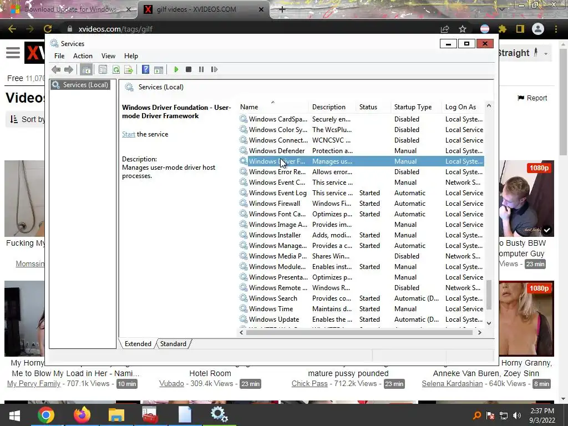
Task: Toggle Show/Hide Console Tree toolbar icon
Action: pos(86,69)
